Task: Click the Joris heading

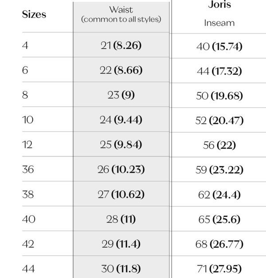Action: pos(219,6)
